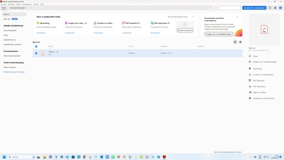Click Bestandsopslag toevoegen link
The height and width of the screenshot is (160, 284).
[x=14, y=72]
